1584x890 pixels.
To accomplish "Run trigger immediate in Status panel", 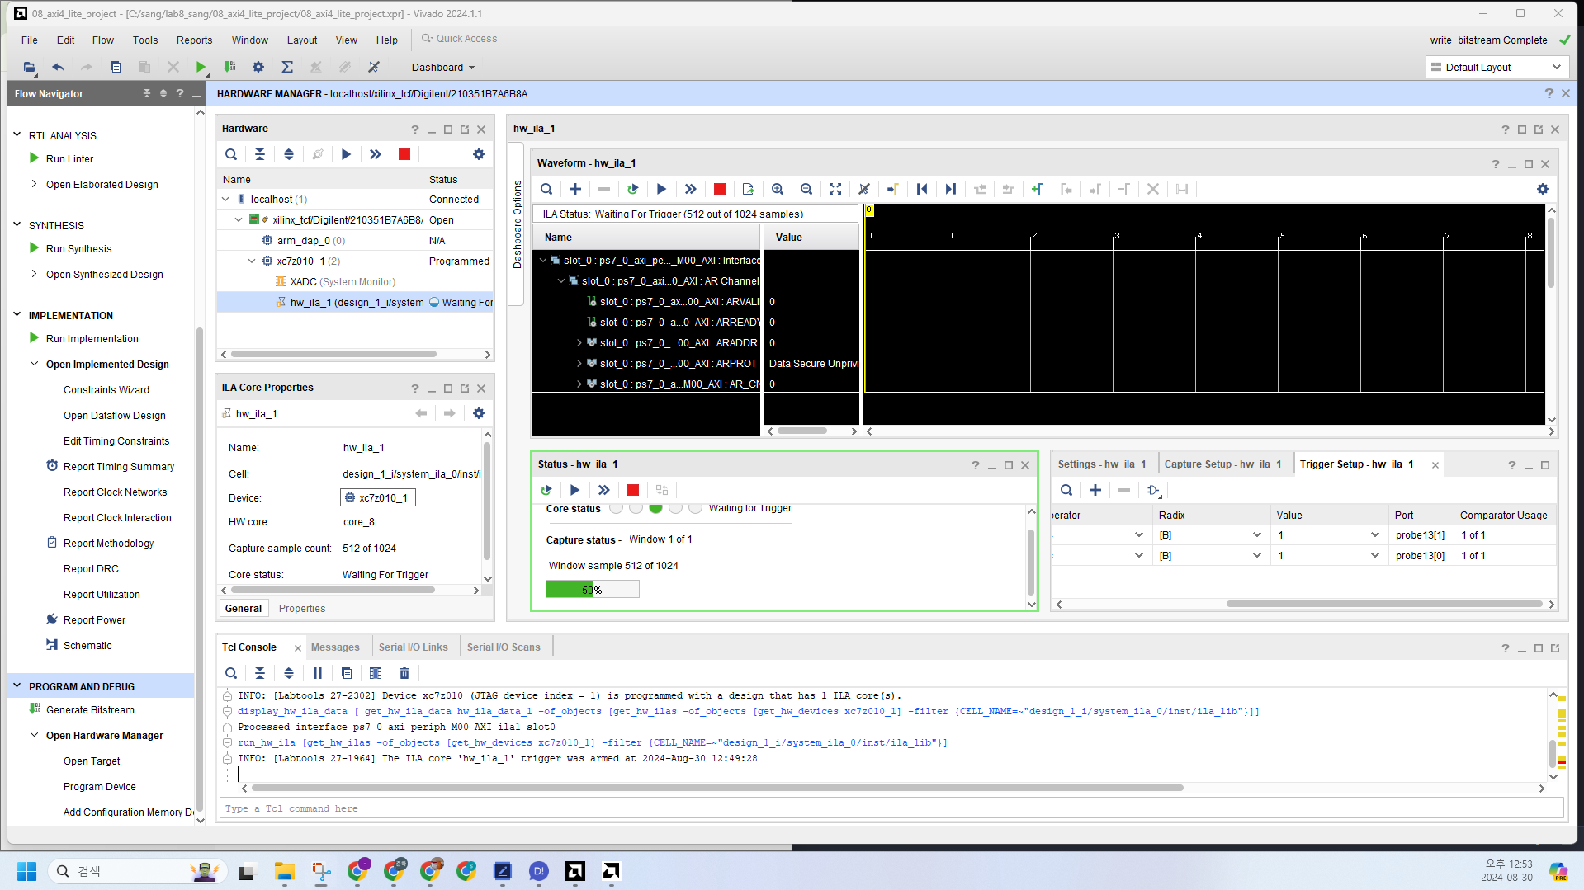I will click(x=604, y=490).
